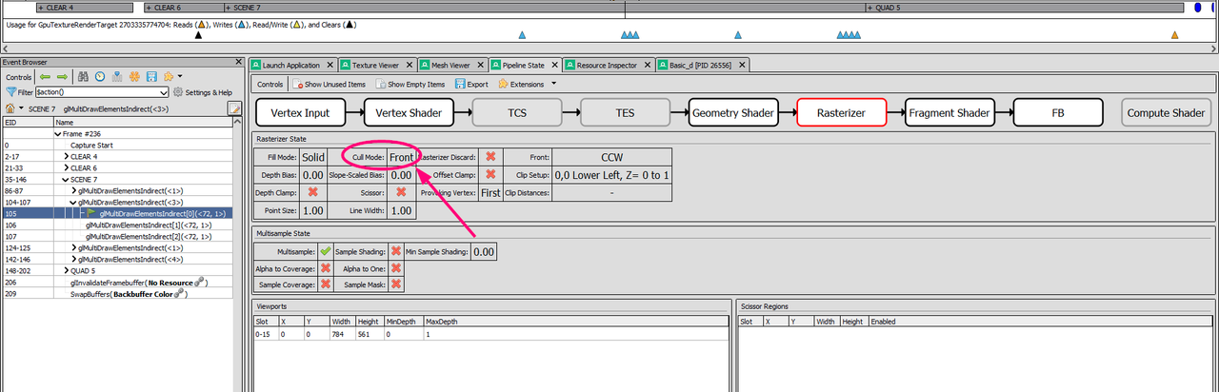The width and height of the screenshot is (1219, 392).
Task: Open dropdown arrow next to home icon
Action: [x=22, y=109]
